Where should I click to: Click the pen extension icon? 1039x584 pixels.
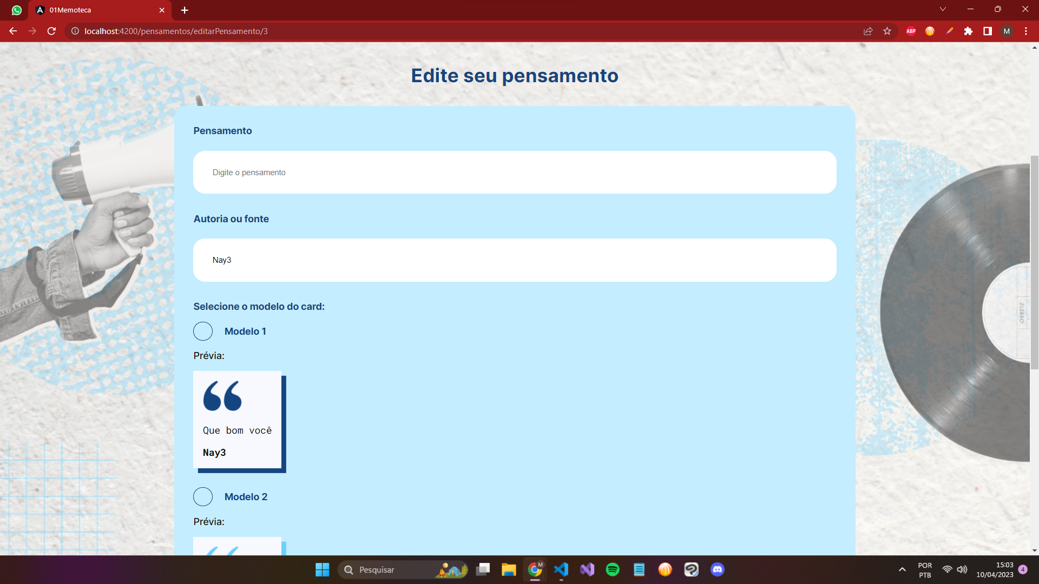coord(949,31)
